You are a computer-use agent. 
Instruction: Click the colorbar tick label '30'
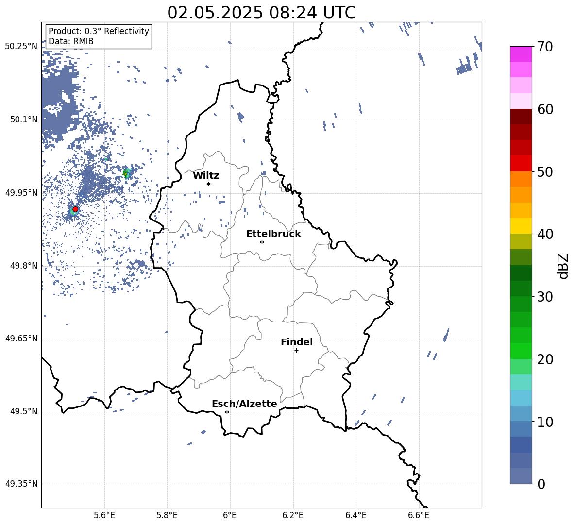pos(545,297)
